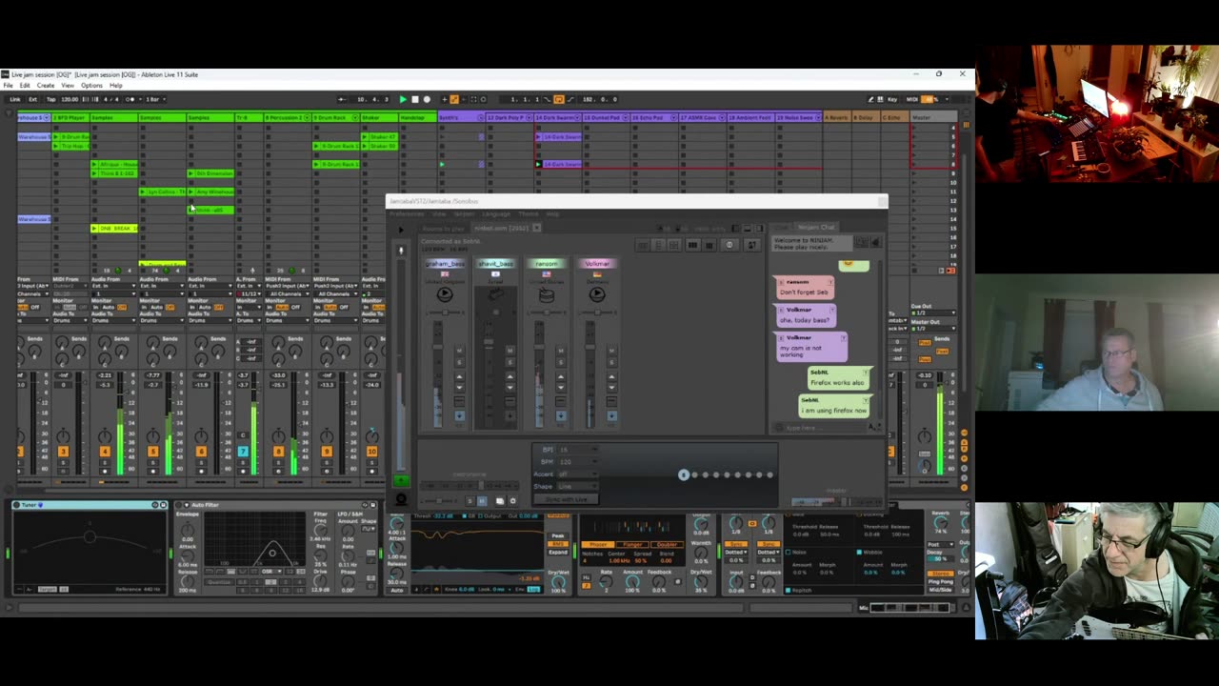Toggle Ableton Link
The image size is (1219, 686).
[x=15, y=99]
